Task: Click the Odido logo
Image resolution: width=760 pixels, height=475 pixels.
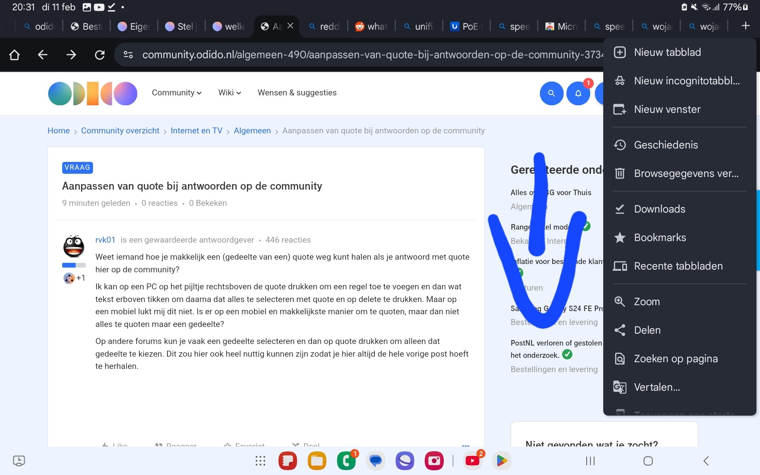Action: (x=93, y=93)
